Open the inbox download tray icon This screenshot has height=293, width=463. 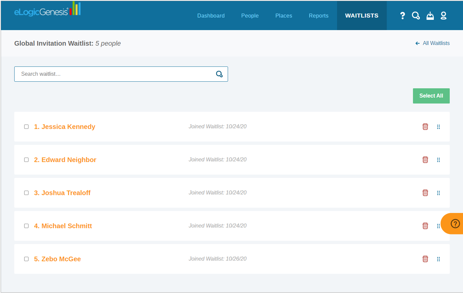coord(430,16)
